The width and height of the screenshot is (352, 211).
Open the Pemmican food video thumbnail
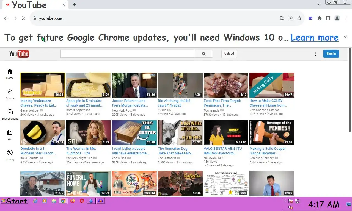pyautogui.click(x=226, y=85)
